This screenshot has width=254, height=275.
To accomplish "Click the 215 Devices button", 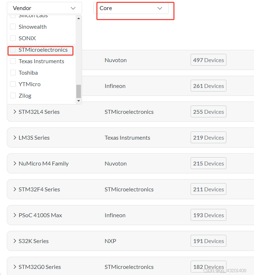I will 209,163.
